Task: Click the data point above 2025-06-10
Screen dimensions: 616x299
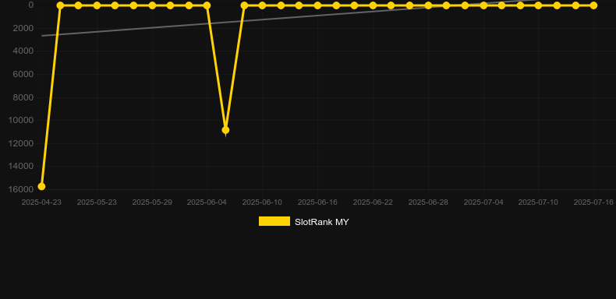Action: (262, 5)
